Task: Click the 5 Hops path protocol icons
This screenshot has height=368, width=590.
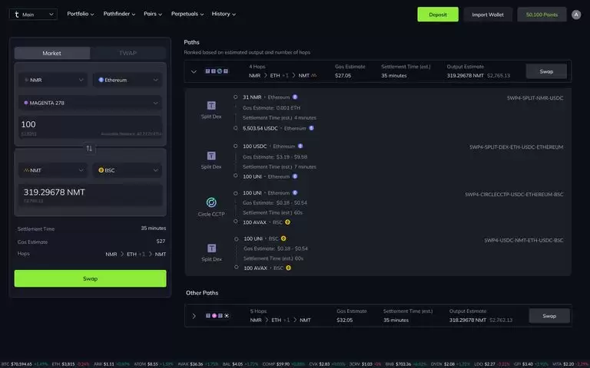Action: click(x=217, y=315)
